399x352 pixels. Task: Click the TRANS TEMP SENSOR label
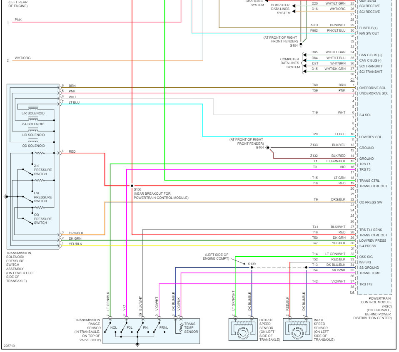click(191, 327)
